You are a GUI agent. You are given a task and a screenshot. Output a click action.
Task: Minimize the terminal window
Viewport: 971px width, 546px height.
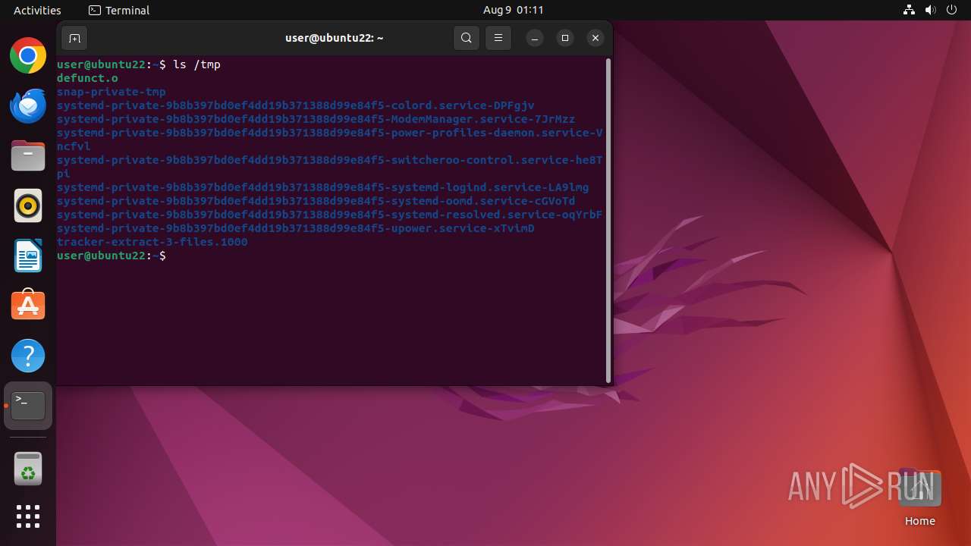point(535,38)
